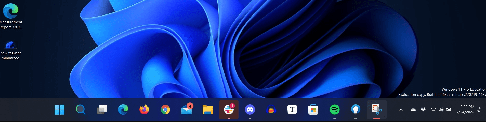
Task: Switch to Discord in the taskbar
Action: click(250, 110)
